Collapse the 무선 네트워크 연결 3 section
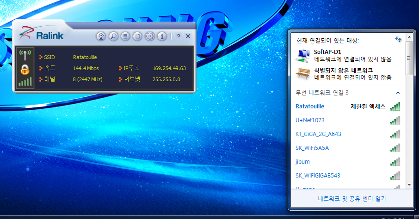Viewport: 419px width, 219px height. pyautogui.click(x=398, y=93)
